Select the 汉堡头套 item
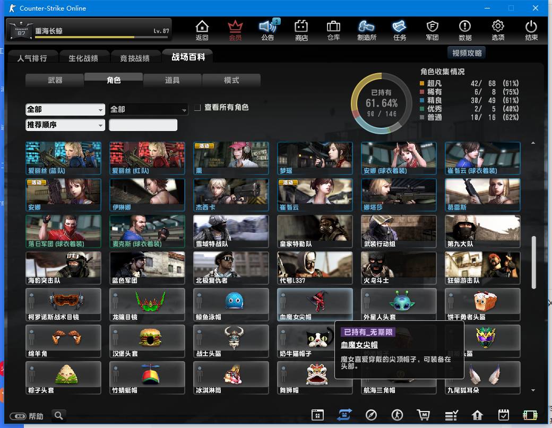Screen dimensions: 552x428 (x=147, y=341)
